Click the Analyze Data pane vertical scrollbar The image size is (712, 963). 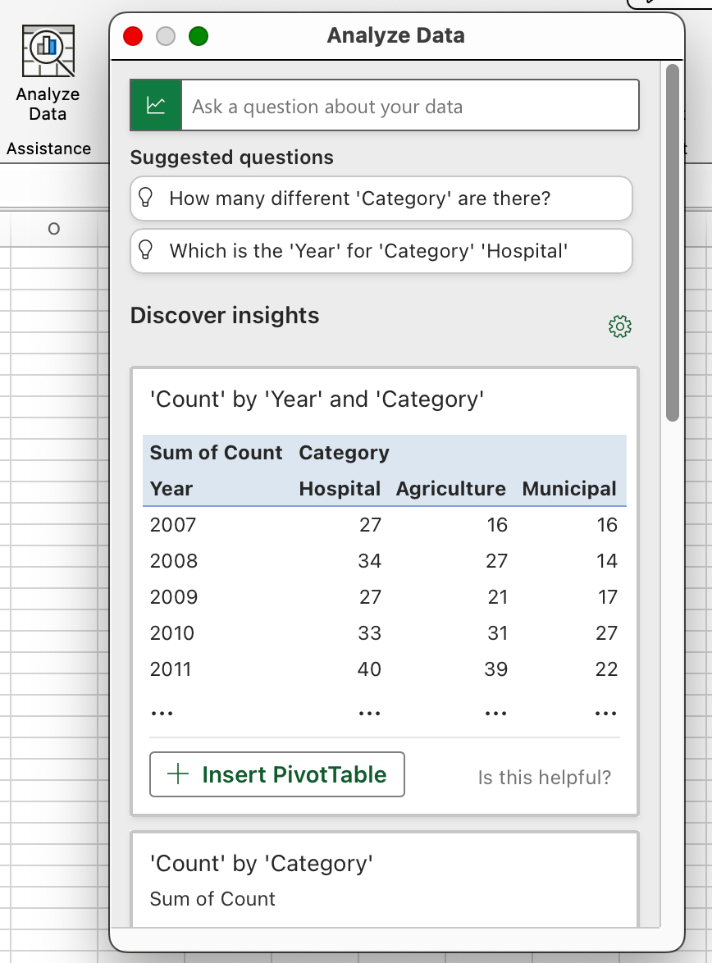coord(673,243)
